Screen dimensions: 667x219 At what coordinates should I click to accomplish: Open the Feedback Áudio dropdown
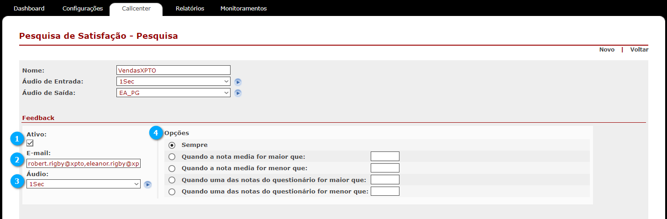click(x=84, y=184)
